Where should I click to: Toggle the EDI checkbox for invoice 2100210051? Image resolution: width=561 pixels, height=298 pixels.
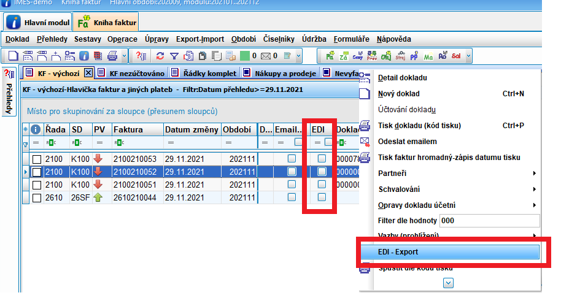coord(322,184)
